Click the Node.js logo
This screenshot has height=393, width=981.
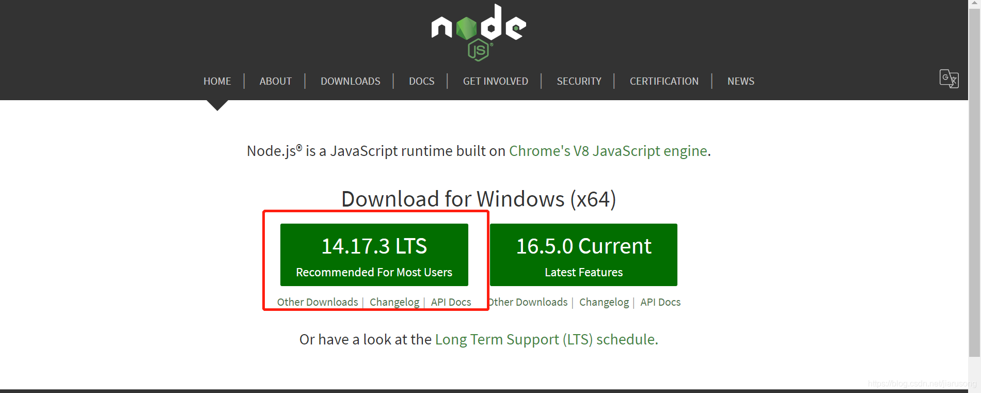tap(479, 33)
